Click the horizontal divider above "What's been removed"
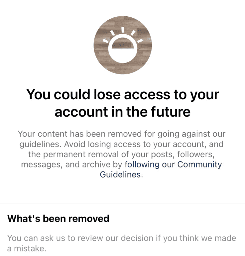 click(122, 204)
